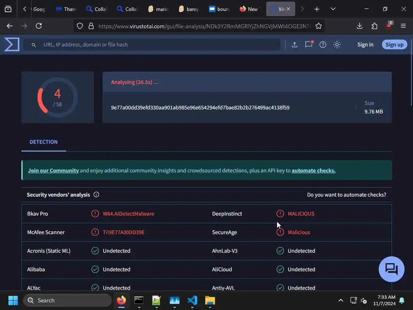Open the extensions puzzle icon
Viewport: 413px width, 310px height.
pyautogui.click(x=374, y=26)
